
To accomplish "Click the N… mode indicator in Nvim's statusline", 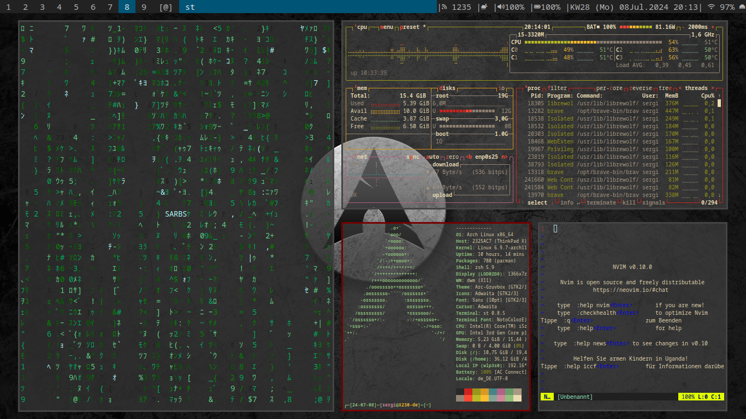I will coord(547,397).
